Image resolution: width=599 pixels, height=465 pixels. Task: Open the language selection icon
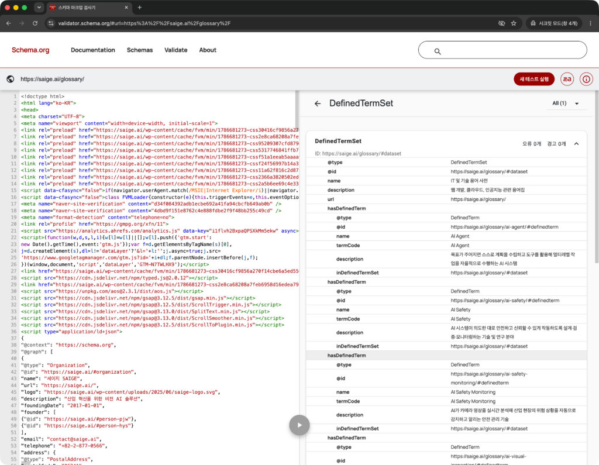tap(567, 79)
